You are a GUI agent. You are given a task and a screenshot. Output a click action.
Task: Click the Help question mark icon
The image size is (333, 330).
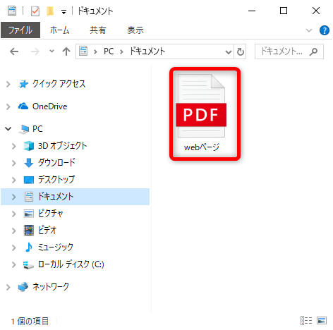325,30
